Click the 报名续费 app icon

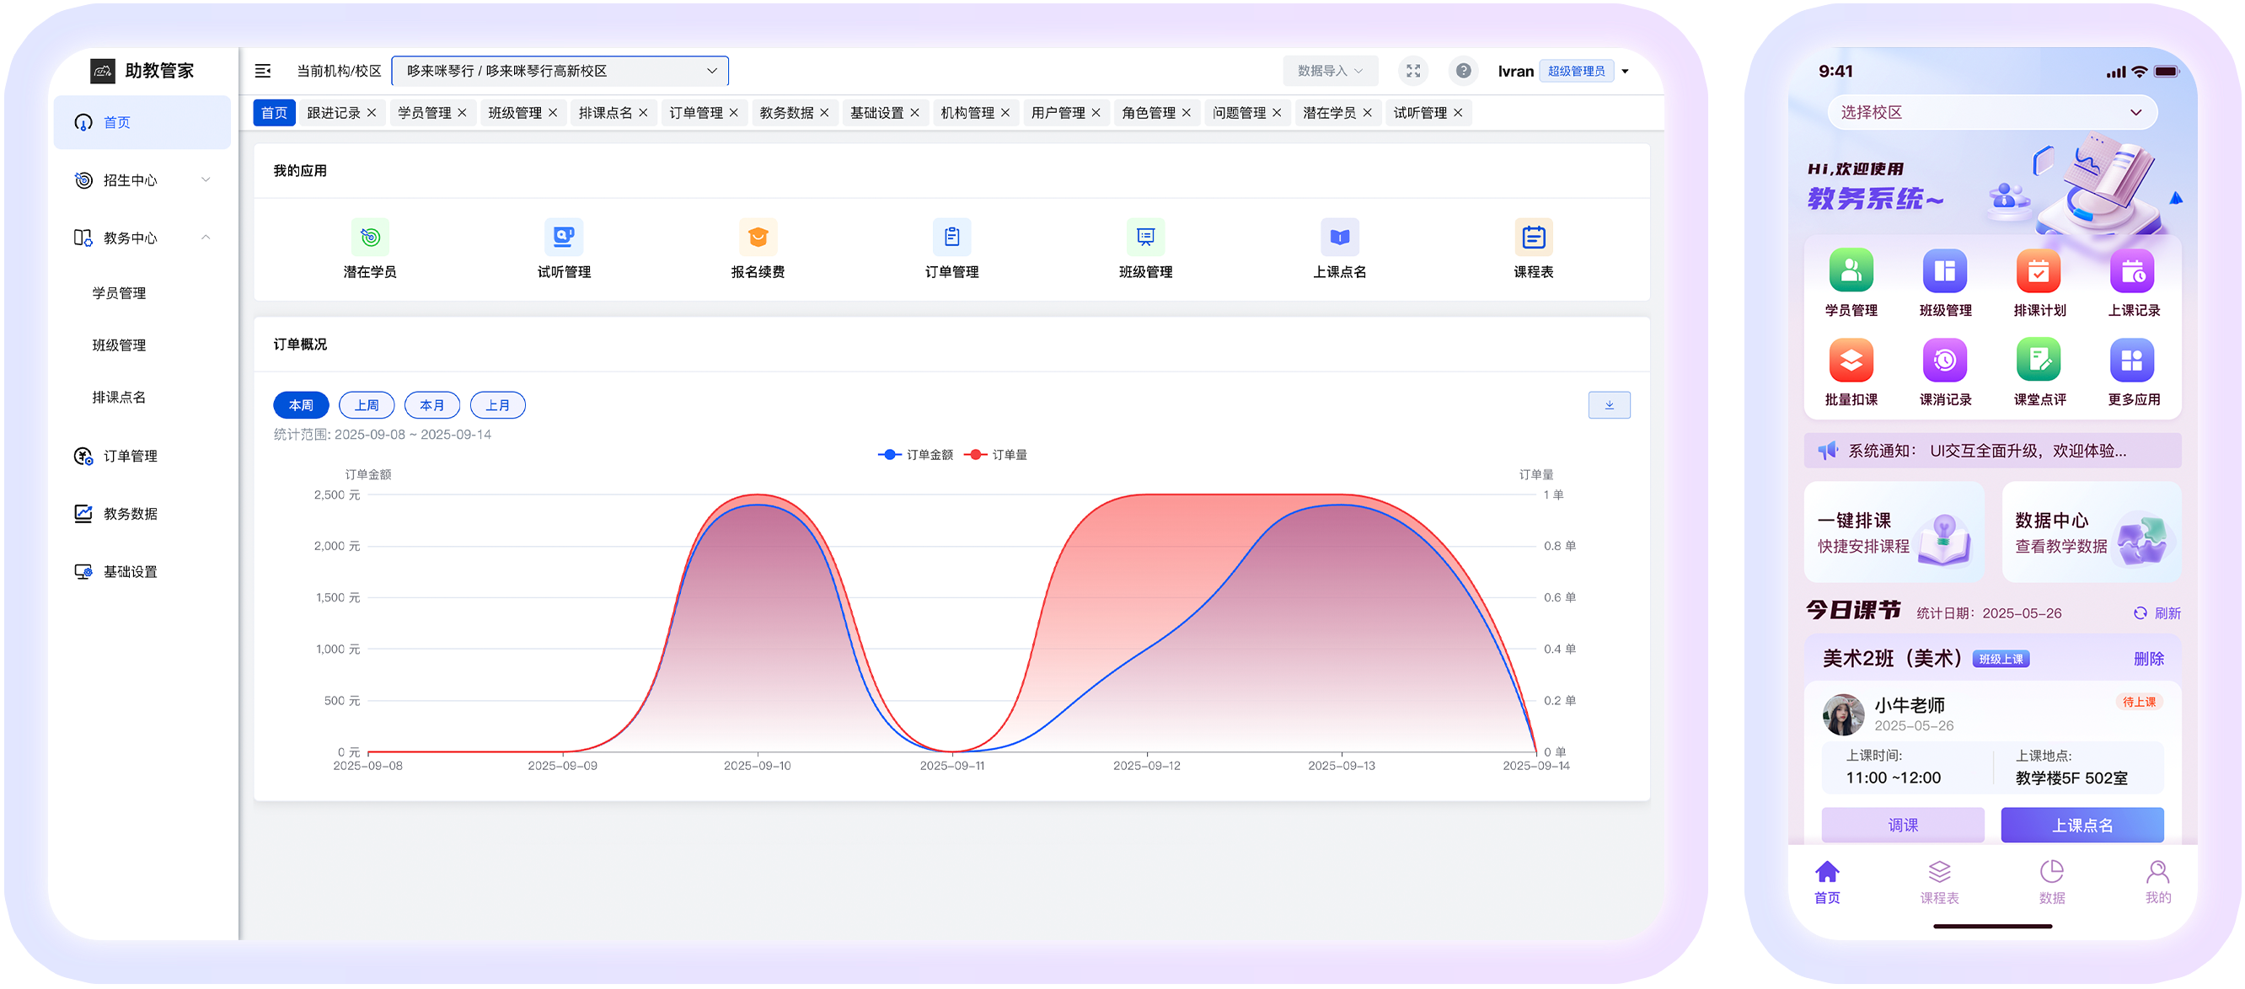pos(758,237)
